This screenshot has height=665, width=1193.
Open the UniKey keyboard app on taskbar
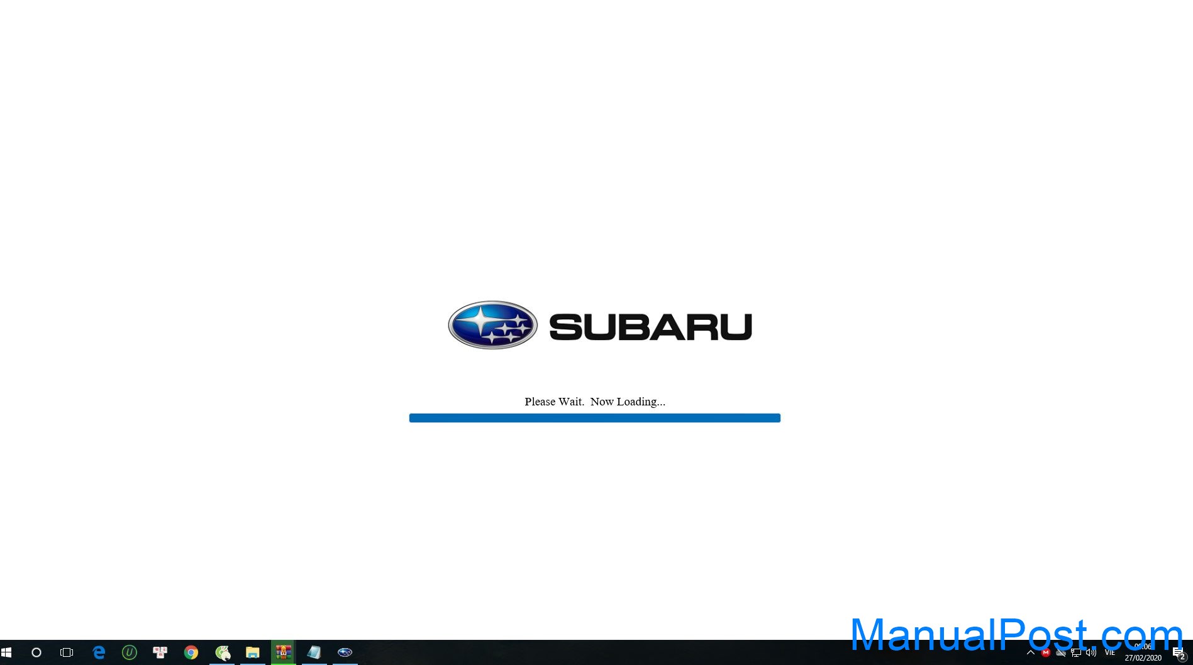pos(160,652)
